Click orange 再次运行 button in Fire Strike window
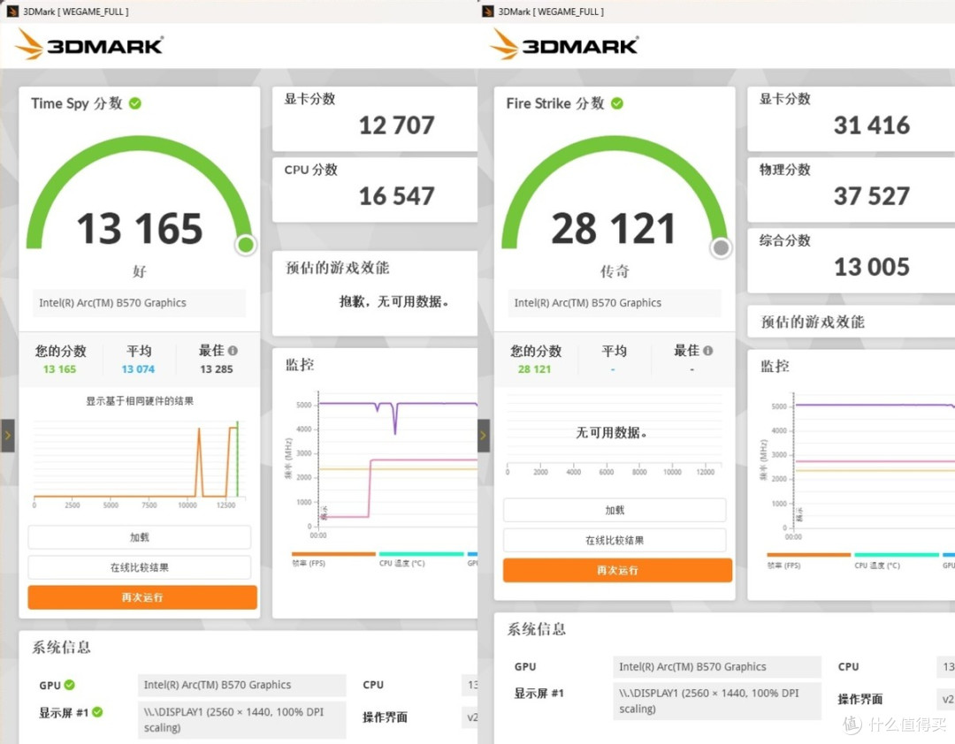 (617, 571)
